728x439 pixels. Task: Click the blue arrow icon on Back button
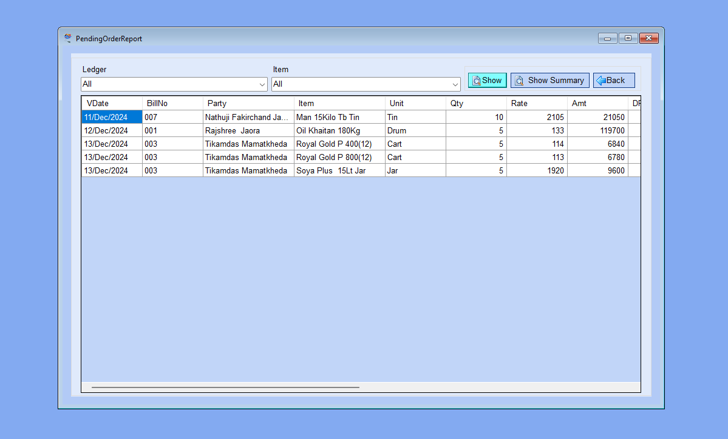(601, 81)
